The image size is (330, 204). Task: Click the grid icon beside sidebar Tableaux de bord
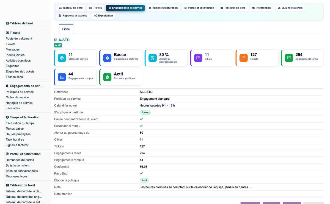7,185
